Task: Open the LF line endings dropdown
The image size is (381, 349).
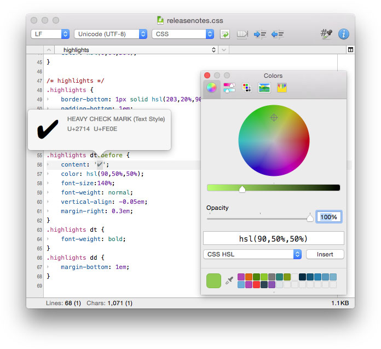Action: 50,34
